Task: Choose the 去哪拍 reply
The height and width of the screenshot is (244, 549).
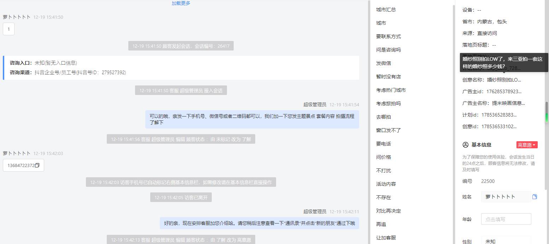Action: pos(384,117)
